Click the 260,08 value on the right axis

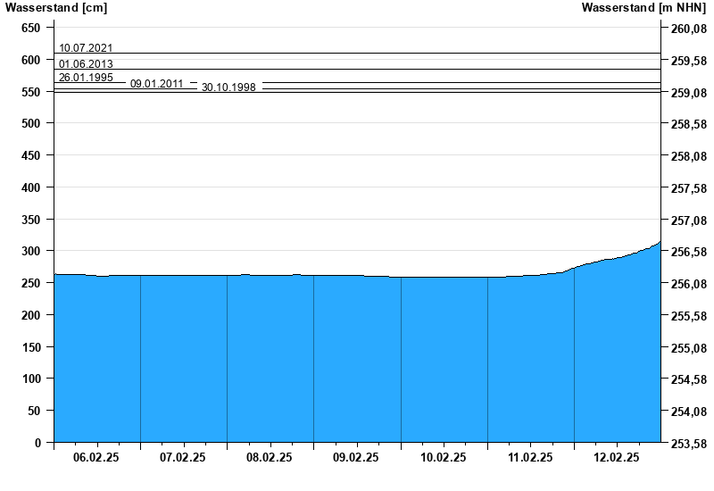coord(687,29)
